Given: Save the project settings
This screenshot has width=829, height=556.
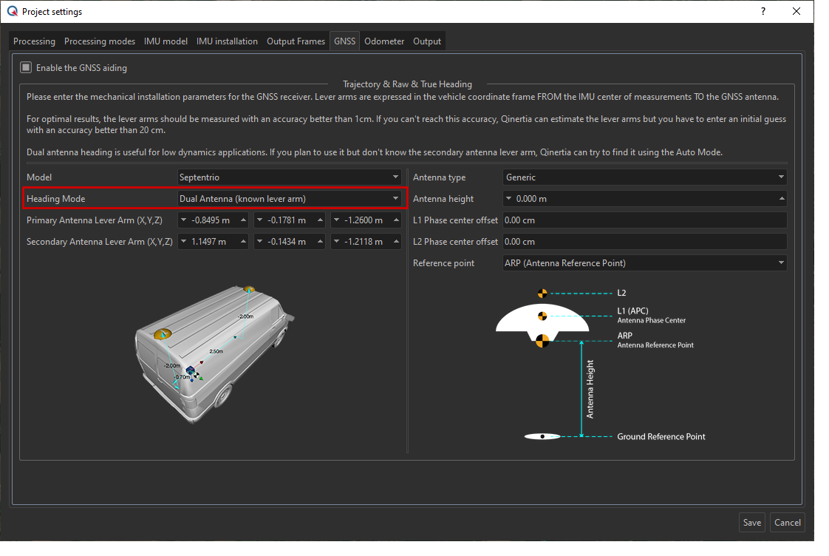Looking at the screenshot, I should [752, 523].
